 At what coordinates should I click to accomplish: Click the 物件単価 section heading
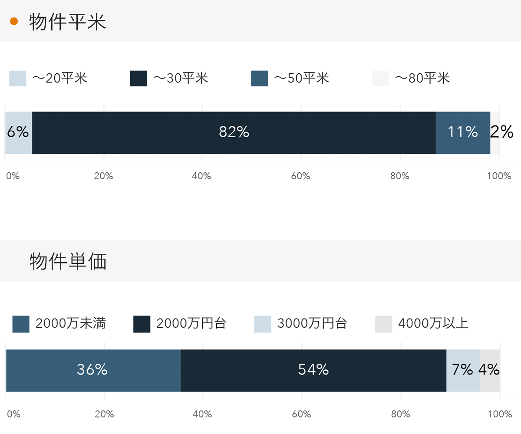pos(68,262)
